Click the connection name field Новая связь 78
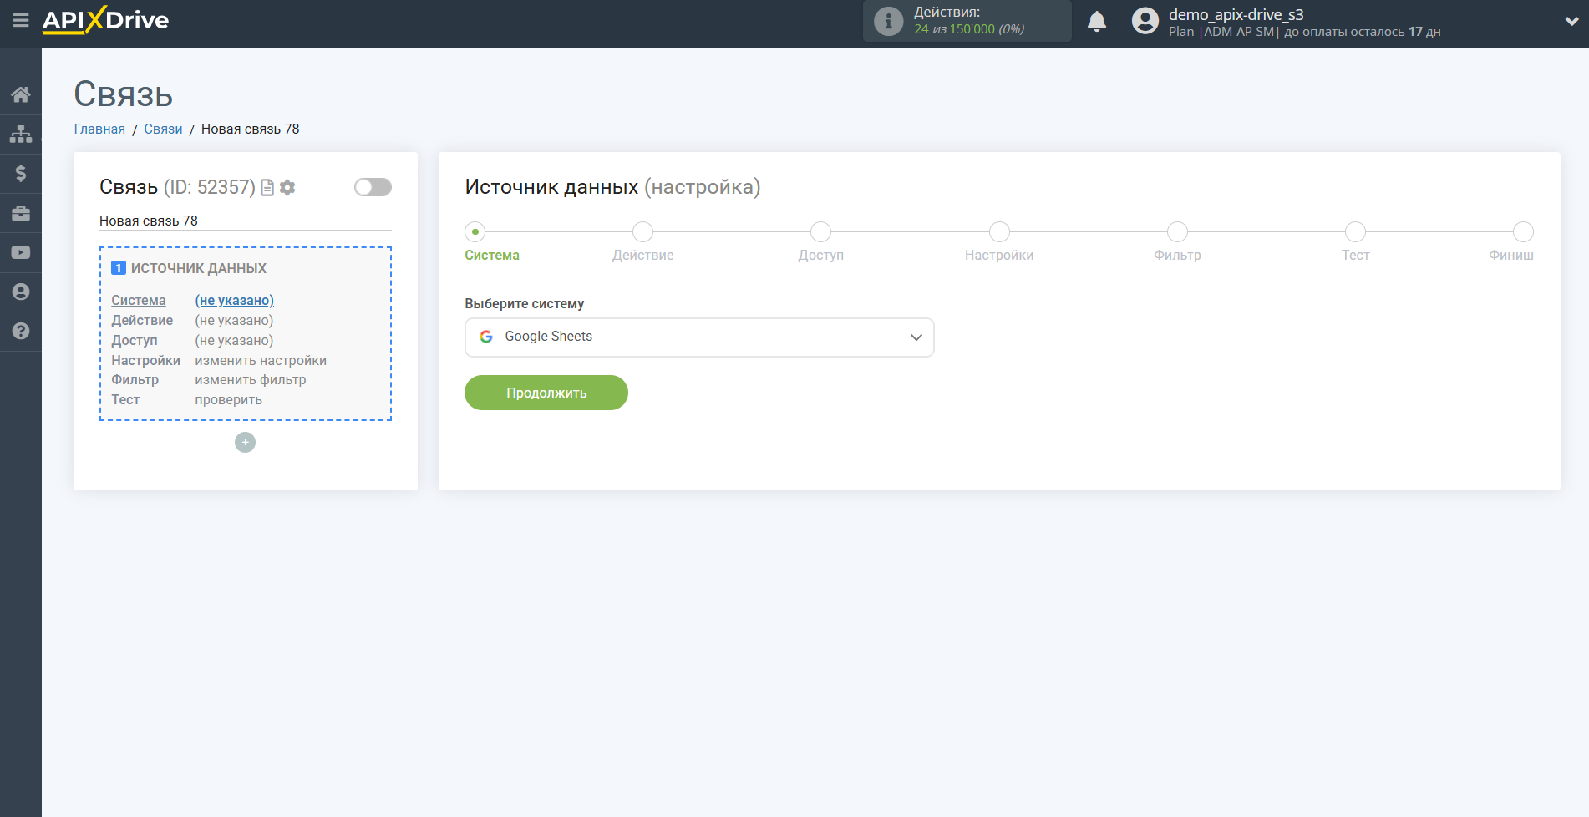This screenshot has width=1589, height=817. (245, 221)
